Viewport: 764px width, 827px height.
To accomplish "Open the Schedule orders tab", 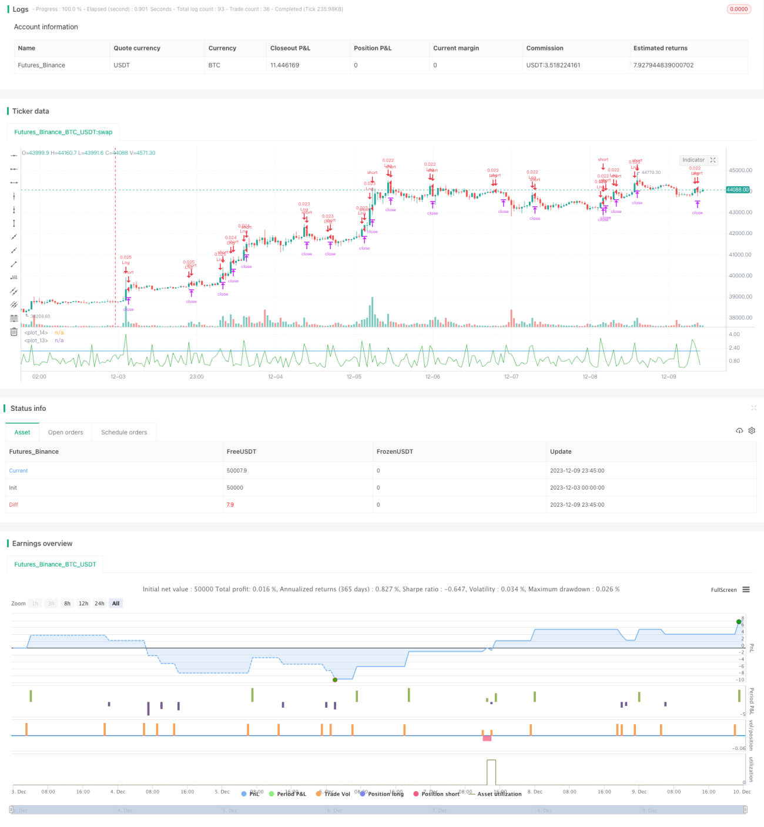I will (124, 432).
